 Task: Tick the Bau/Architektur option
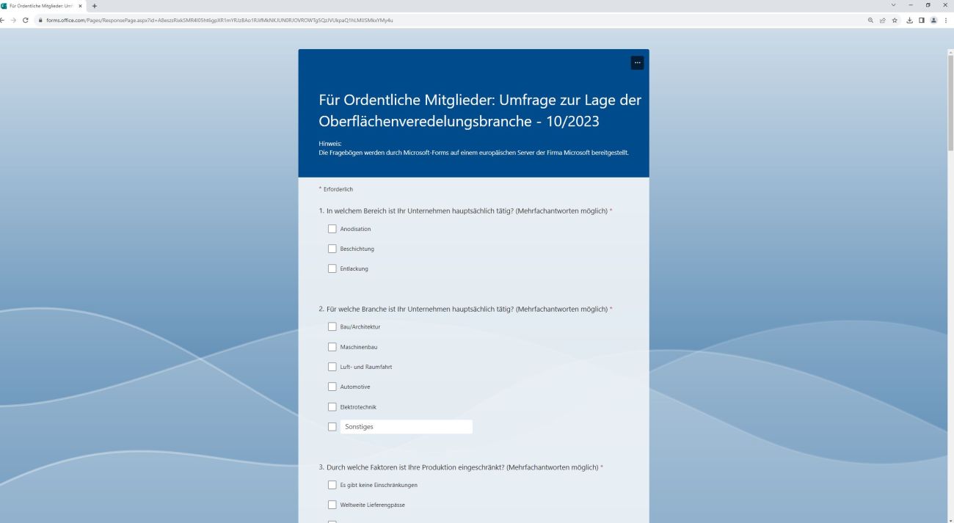(x=332, y=326)
